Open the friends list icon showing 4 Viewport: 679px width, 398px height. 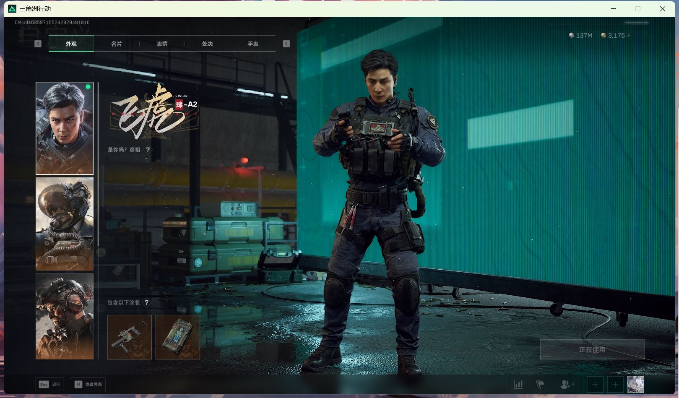567,384
